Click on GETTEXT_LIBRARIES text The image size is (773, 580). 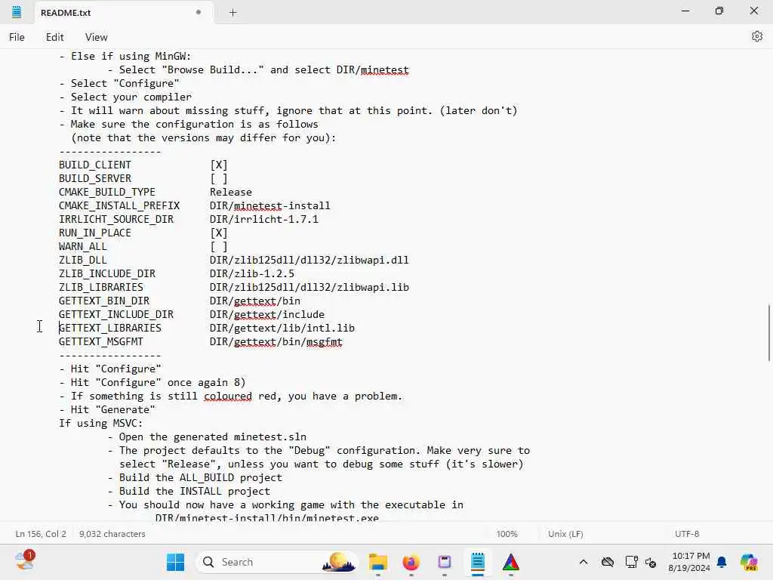click(x=110, y=328)
